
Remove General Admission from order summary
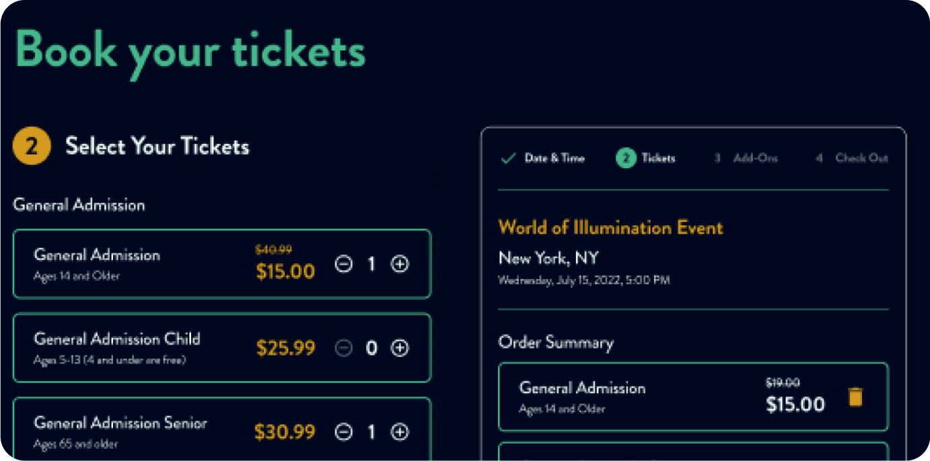click(855, 396)
